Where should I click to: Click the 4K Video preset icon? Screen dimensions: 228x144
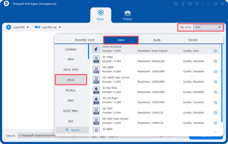[96, 59]
